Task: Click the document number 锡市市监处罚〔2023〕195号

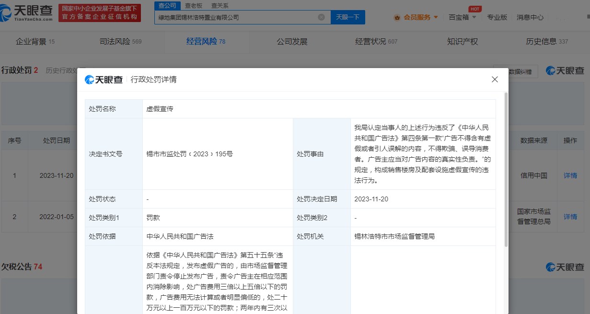Action: 189,154
